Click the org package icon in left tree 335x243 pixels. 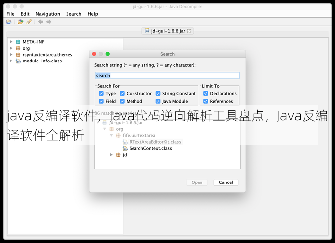coord(18,48)
